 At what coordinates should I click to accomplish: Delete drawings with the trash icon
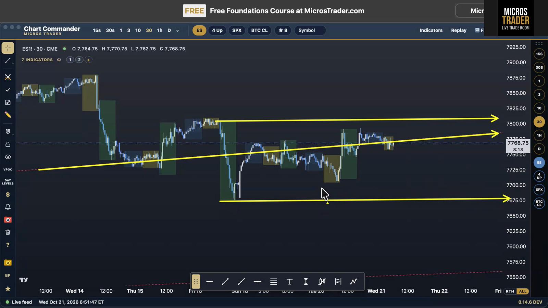pyautogui.click(x=8, y=232)
